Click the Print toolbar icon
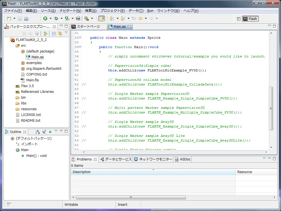The width and height of the screenshot is (281, 211). [x=26, y=18]
